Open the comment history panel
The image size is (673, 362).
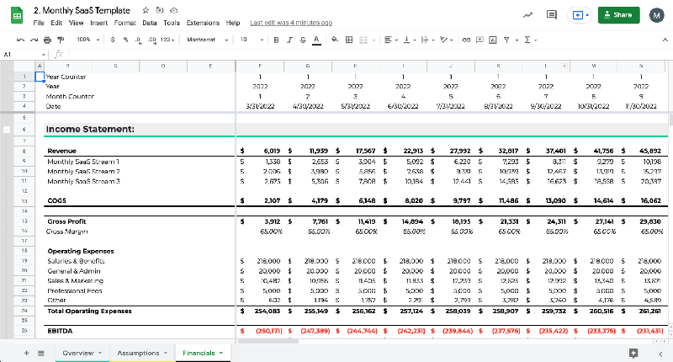point(553,15)
